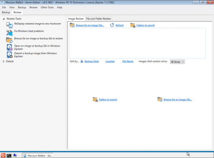214x158 pixels.
Task: Sort images by Location link
Action: [x=110, y=61]
